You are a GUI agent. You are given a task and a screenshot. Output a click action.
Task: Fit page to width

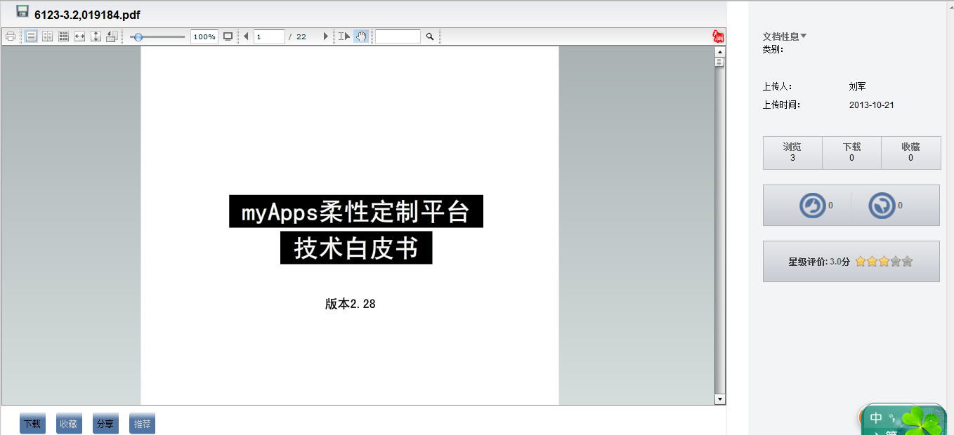coord(79,36)
